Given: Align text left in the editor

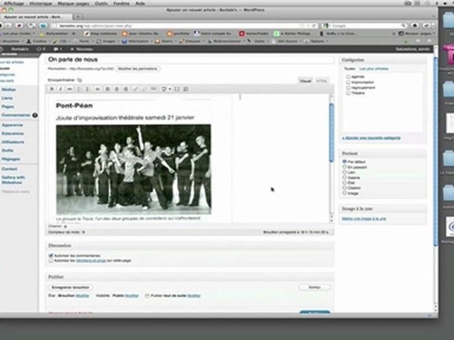Looking at the screenshot, I should coord(107,89).
